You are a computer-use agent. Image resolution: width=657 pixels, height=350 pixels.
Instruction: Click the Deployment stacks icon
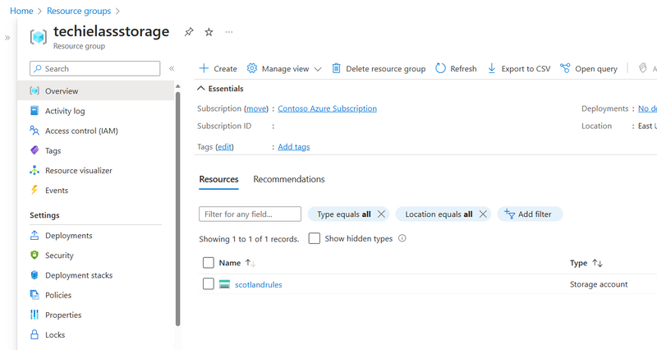tap(34, 275)
